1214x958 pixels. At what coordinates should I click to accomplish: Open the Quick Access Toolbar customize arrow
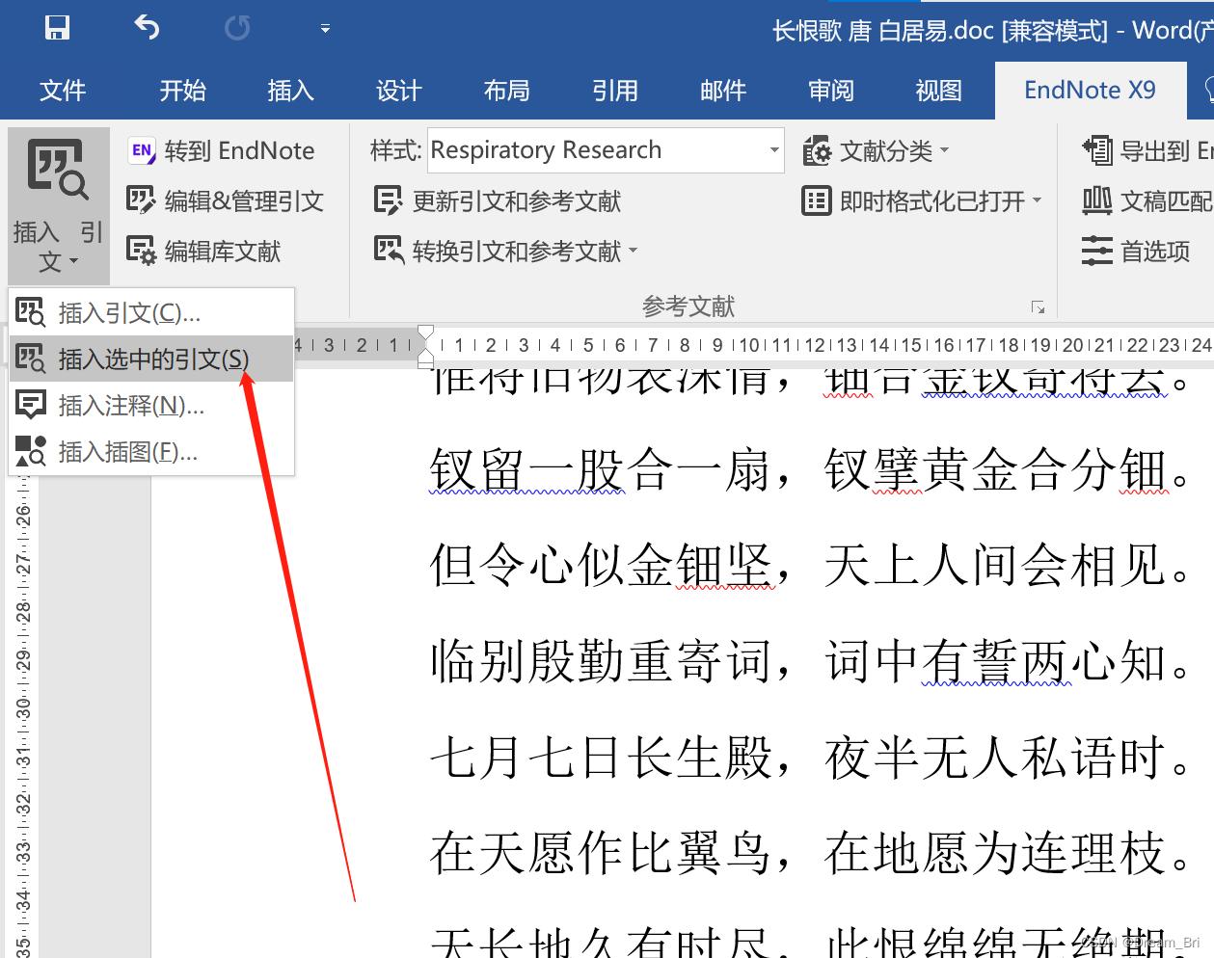click(325, 29)
